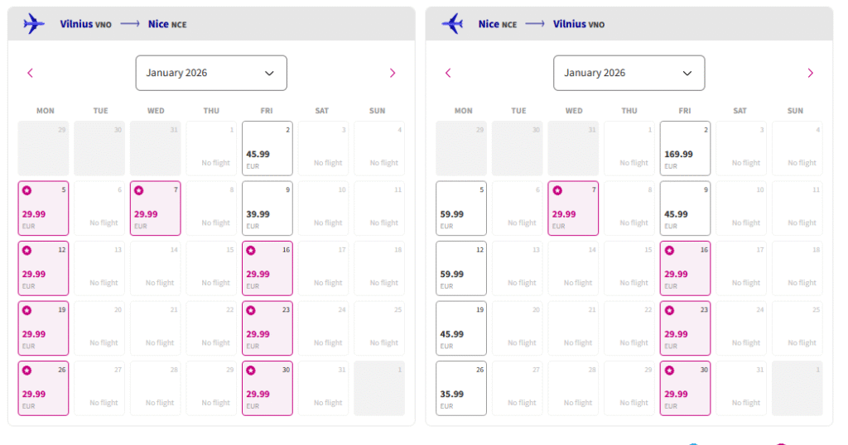Select January 9 outbound flight at 39.99 EUR
848x445 pixels.
tap(267, 208)
